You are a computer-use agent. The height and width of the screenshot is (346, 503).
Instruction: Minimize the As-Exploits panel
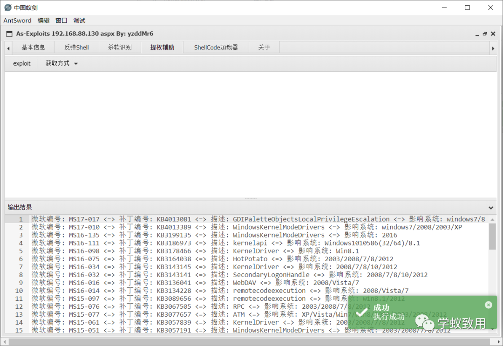(x=477, y=34)
